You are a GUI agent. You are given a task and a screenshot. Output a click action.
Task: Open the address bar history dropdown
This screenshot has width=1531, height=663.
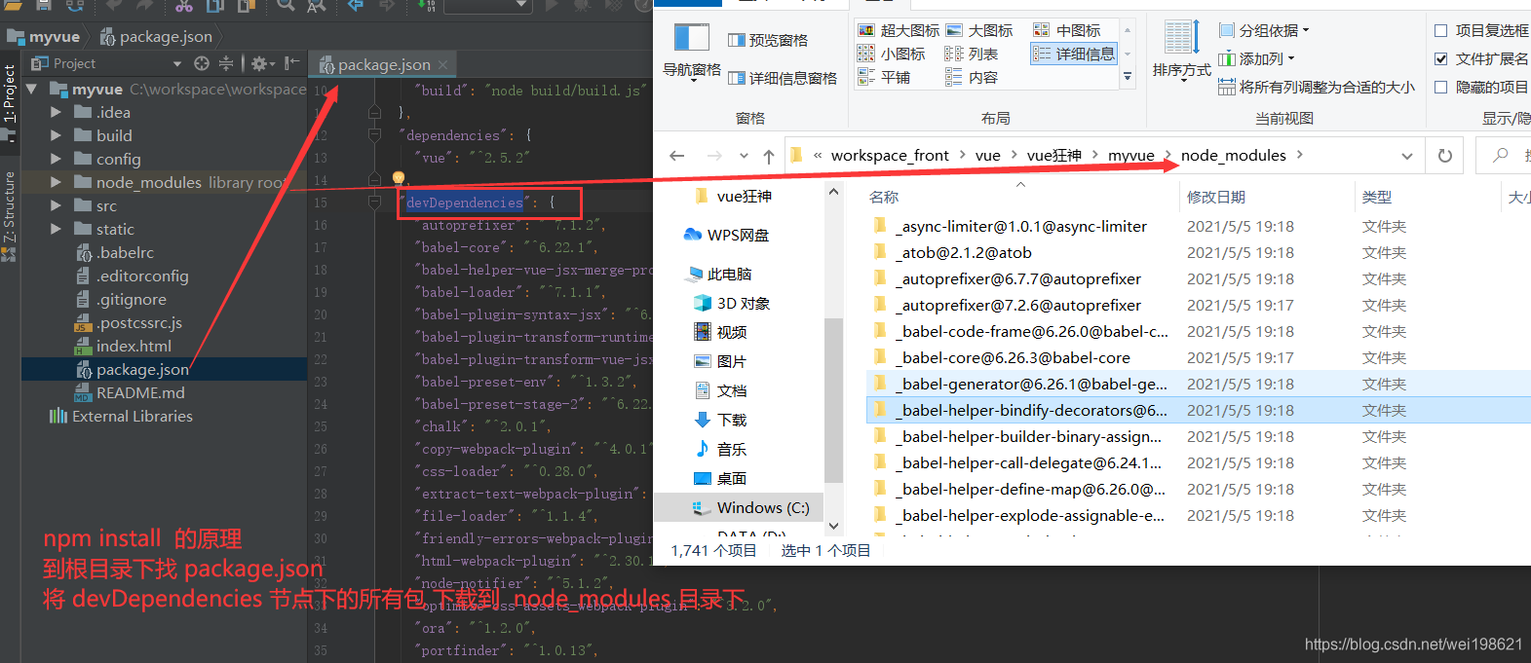tap(1406, 156)
